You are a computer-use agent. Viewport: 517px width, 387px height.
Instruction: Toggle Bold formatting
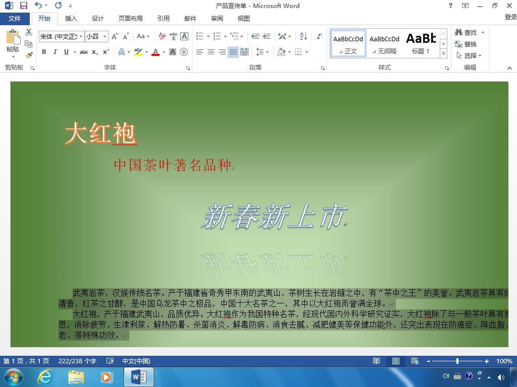click(44, 52)
